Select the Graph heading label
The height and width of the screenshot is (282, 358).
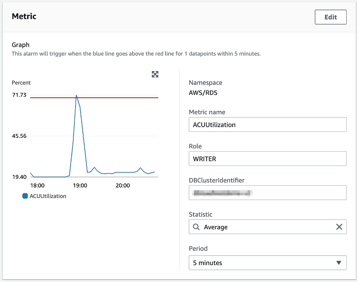(x=21, y=45)
